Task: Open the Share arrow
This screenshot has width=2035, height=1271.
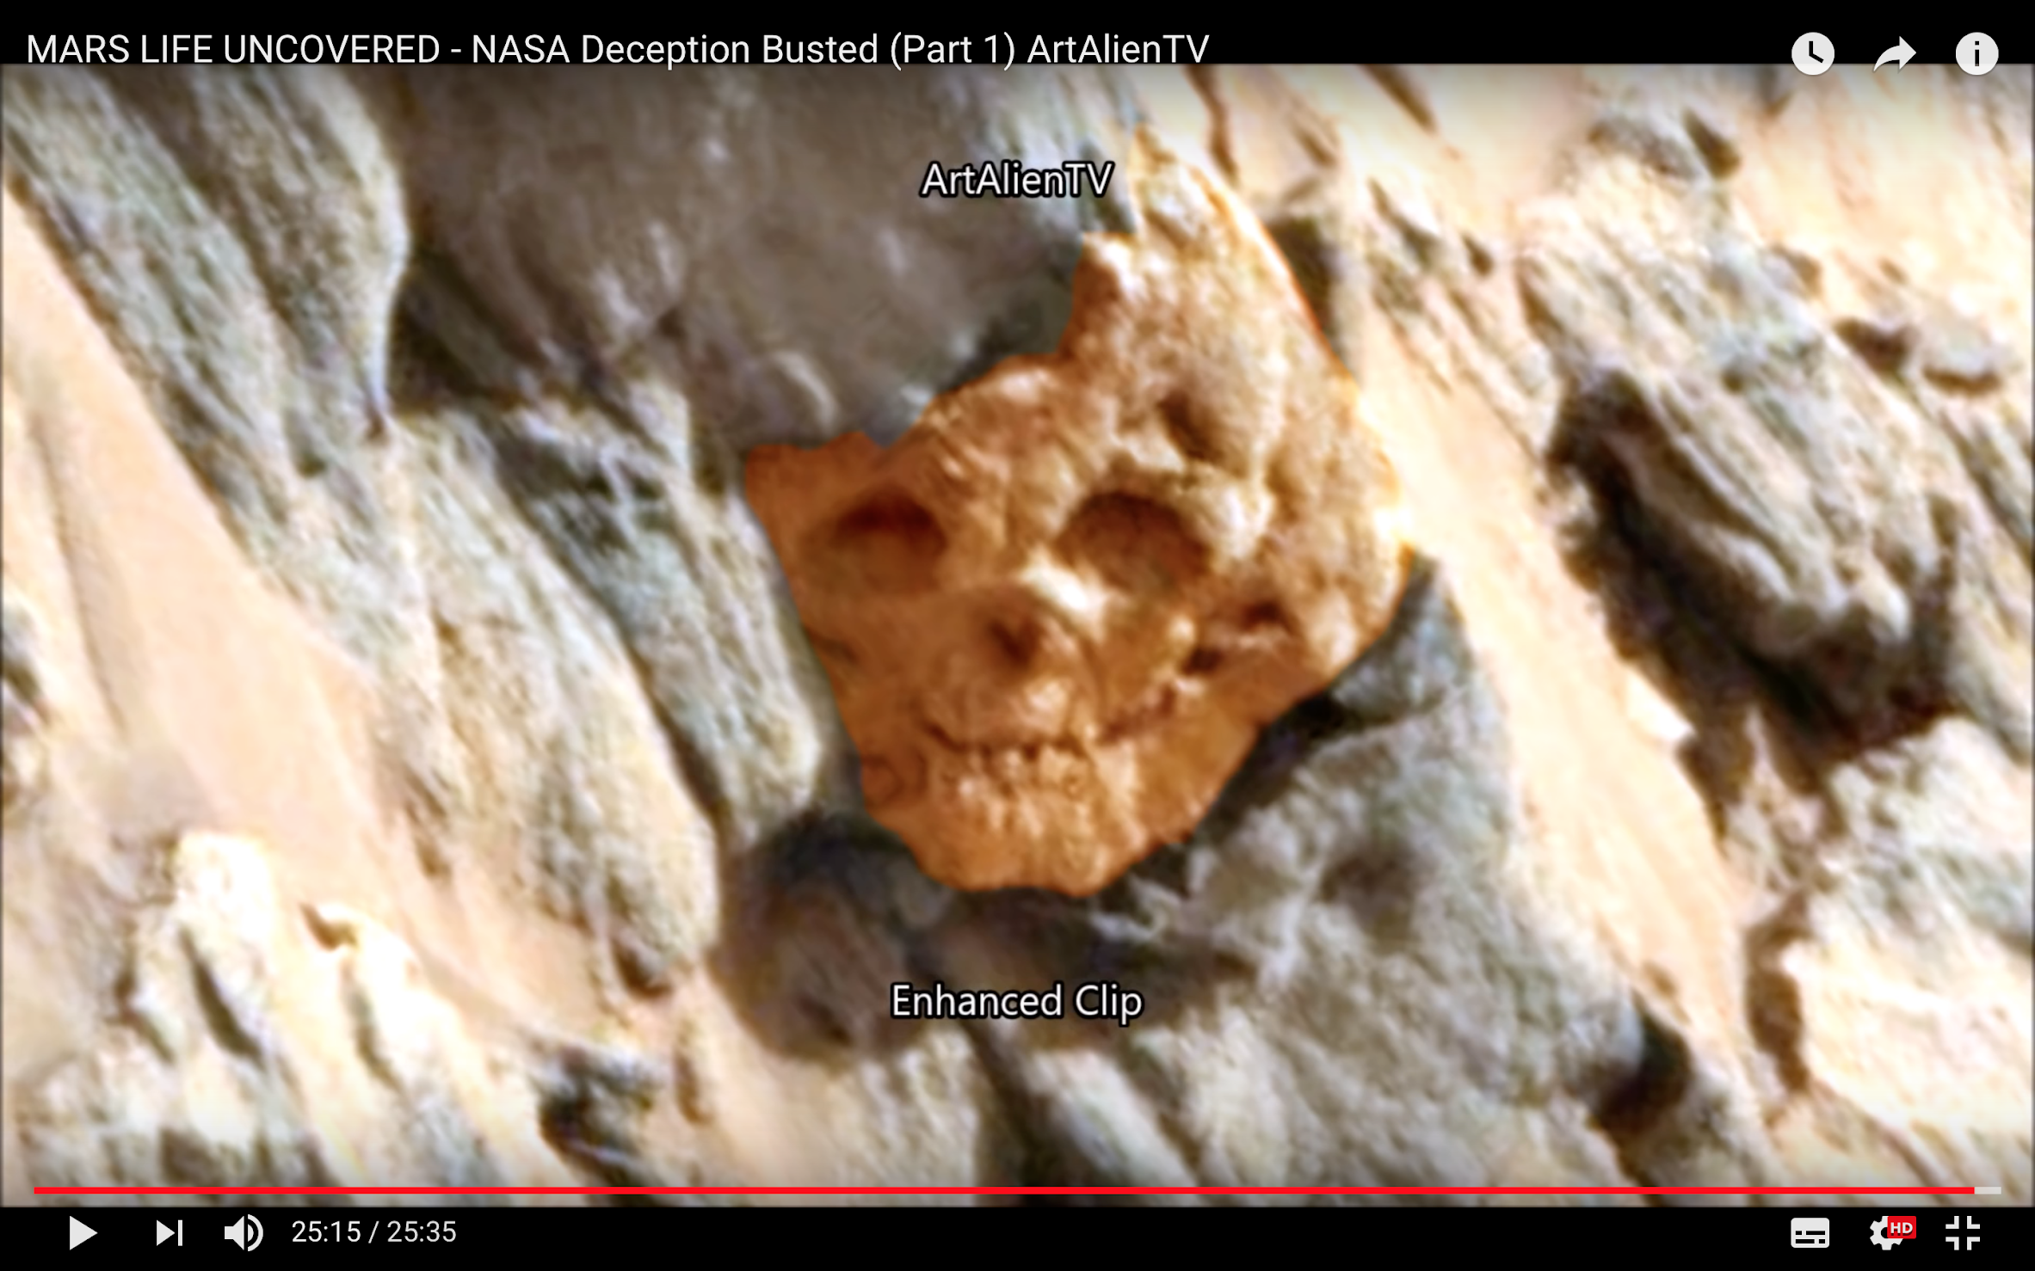Action: point(1895,54)
